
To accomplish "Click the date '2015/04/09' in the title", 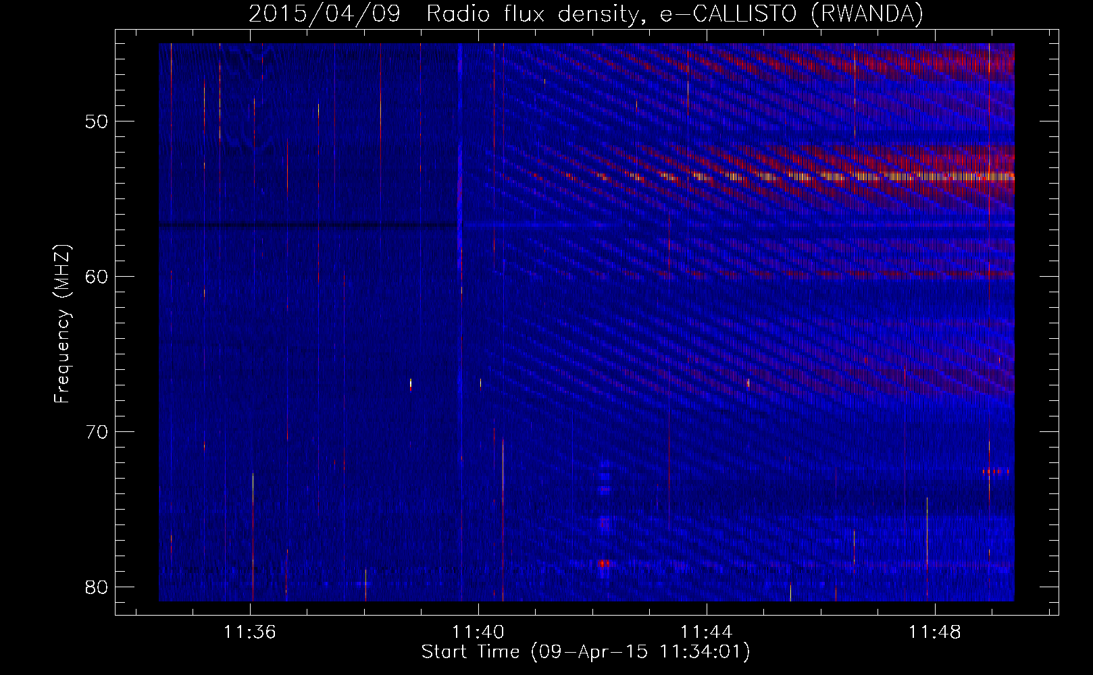I will (324, 14).
